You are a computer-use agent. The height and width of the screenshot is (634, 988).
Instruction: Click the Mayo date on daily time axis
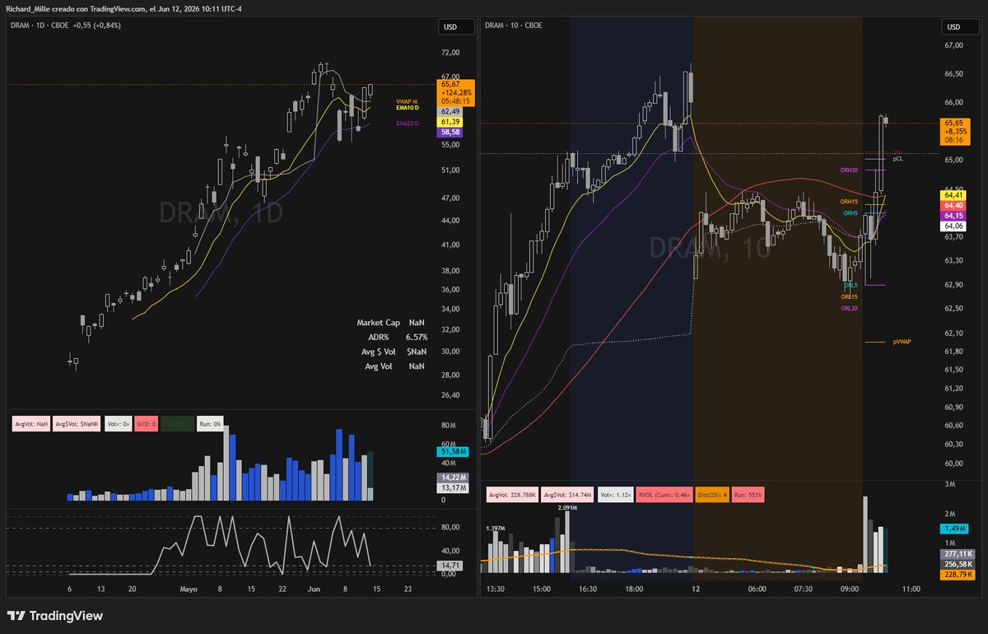(189, 590)
